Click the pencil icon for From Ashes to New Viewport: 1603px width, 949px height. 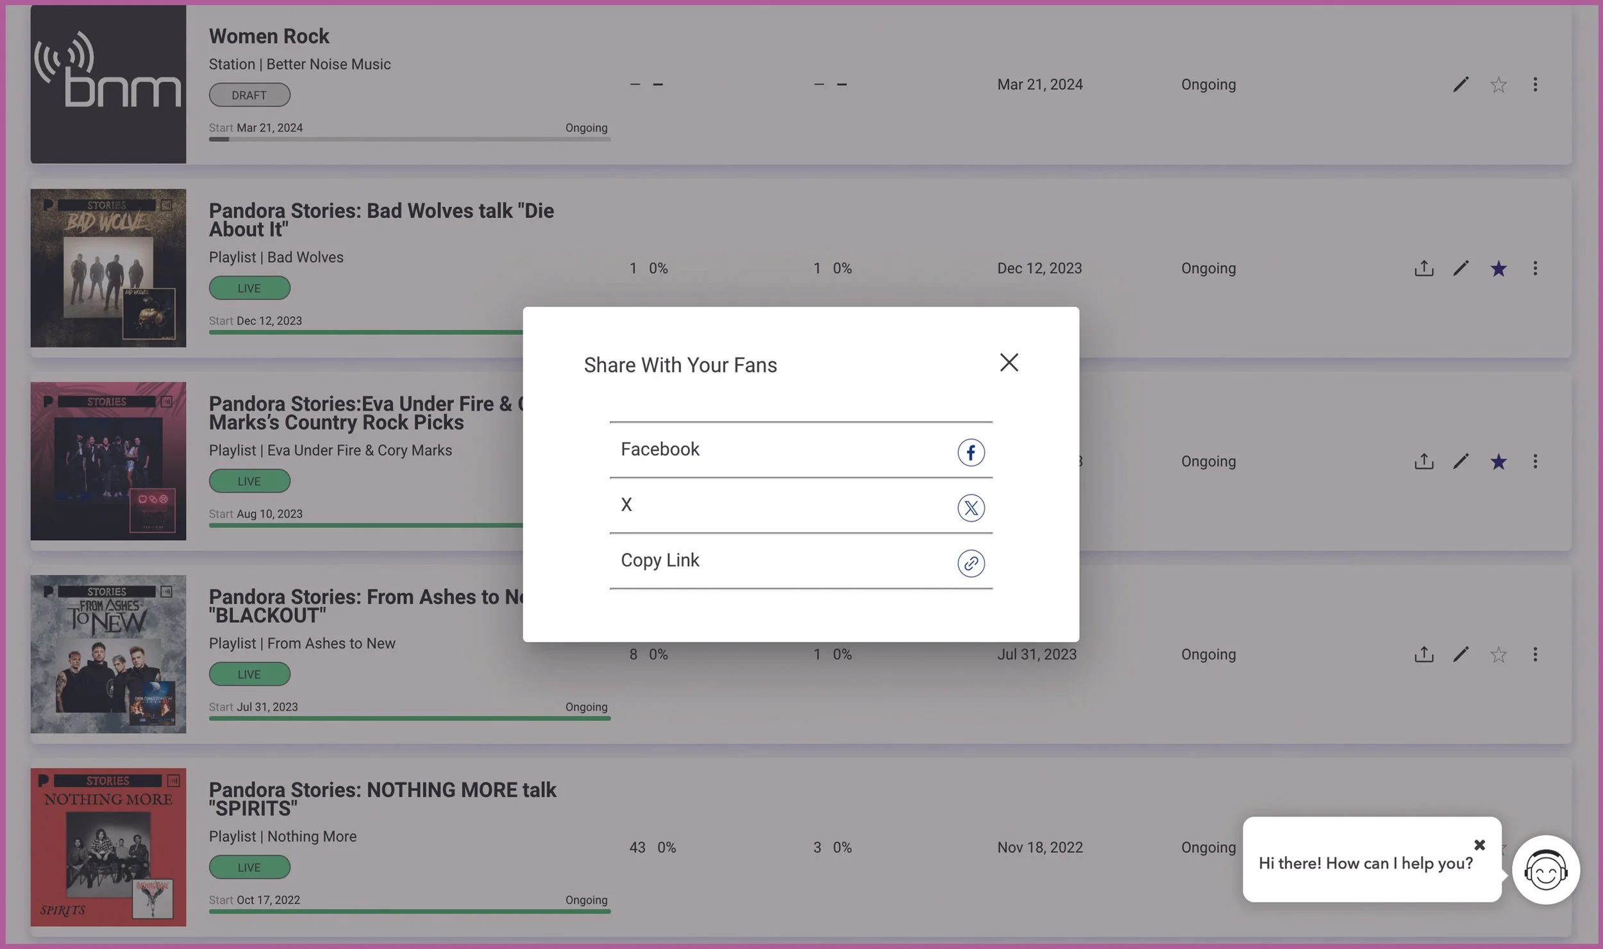(x=1461, y=654)
